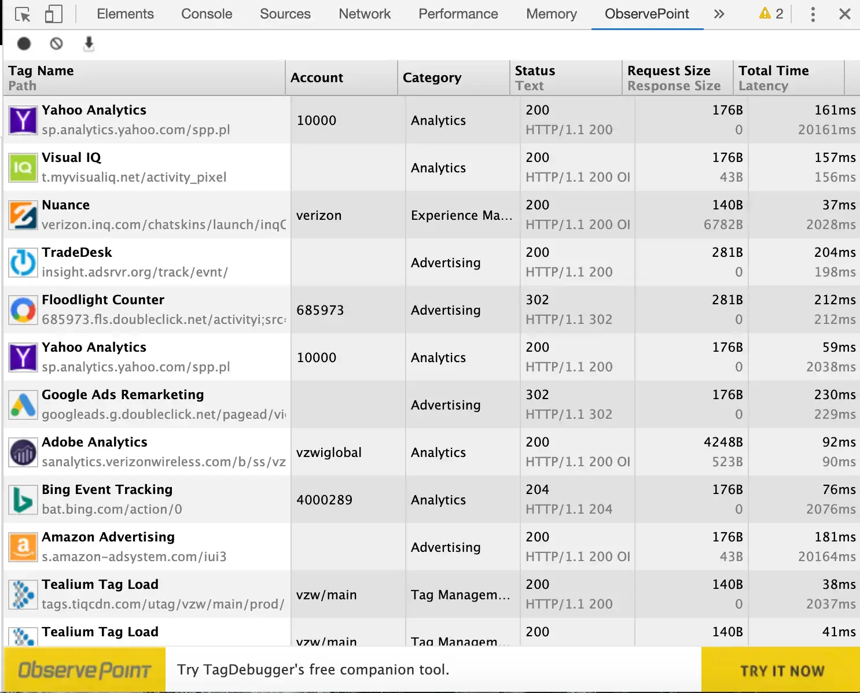Toggle the device toolbar icon
This screenshot has height=693, width=860.
[53, 14]
